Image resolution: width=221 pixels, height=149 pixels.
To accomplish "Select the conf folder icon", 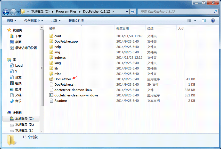I will point(51,36).
